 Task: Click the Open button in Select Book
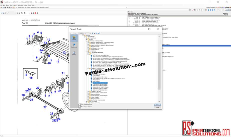(157, 105)
